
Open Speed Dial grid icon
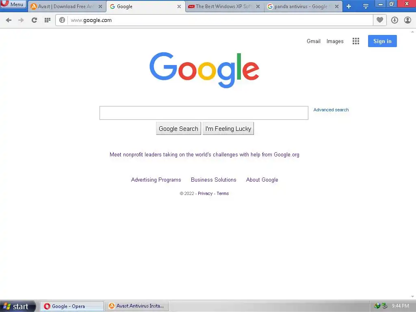[x=48, y=20]
